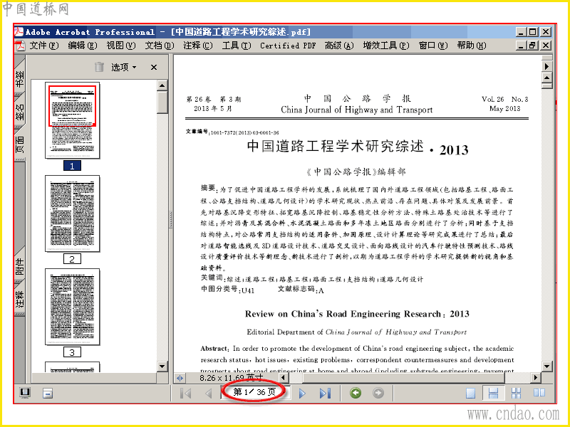Switch to facing pages layout
570x427 pixels.
[539, 394]
